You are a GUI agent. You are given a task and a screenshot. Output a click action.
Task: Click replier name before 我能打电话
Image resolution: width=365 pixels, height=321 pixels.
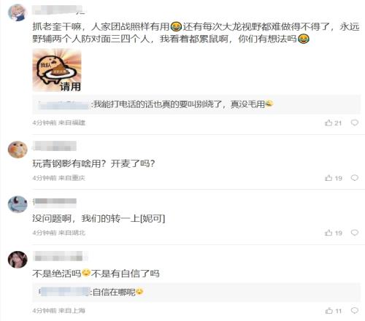pyautogui.click(x=64, y=105)
